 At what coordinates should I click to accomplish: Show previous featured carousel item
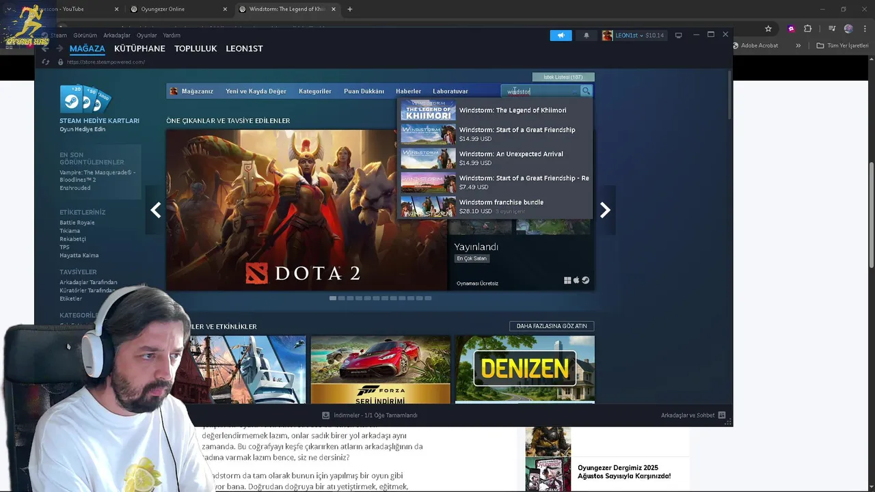156,210
